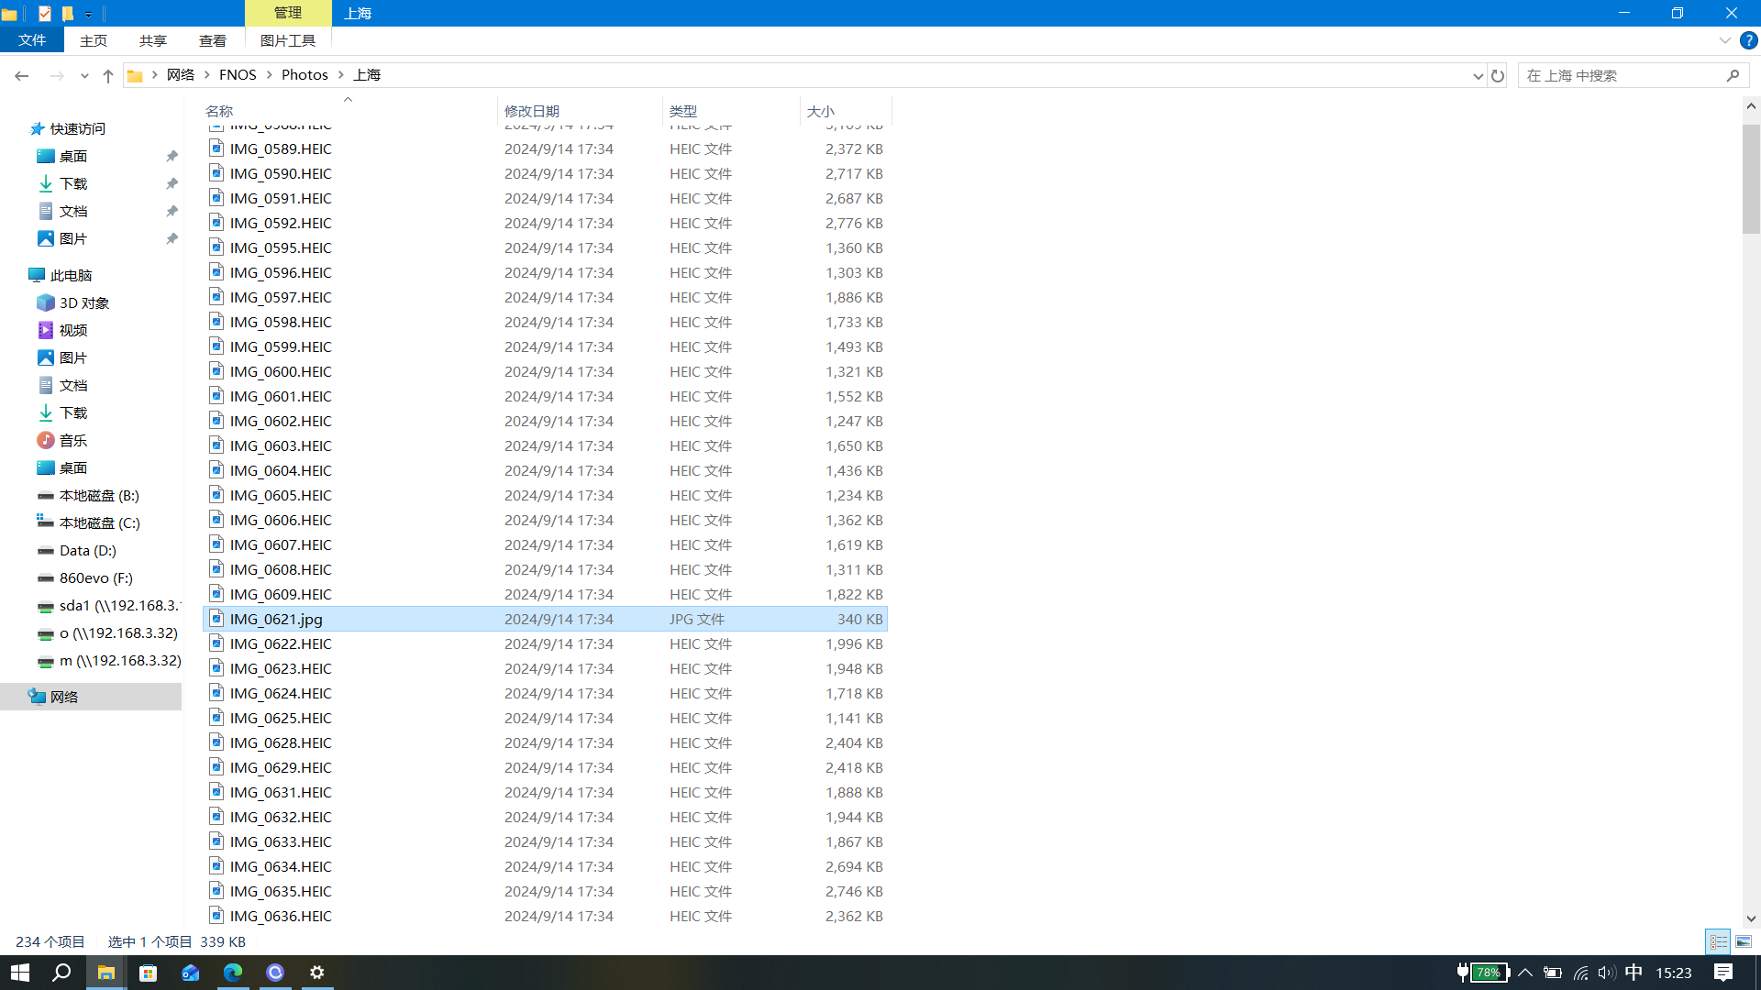The width and height of the screenshot is (1761, 990).
Task: Open recent locations dropdown arrow
Action: [84, 76]
